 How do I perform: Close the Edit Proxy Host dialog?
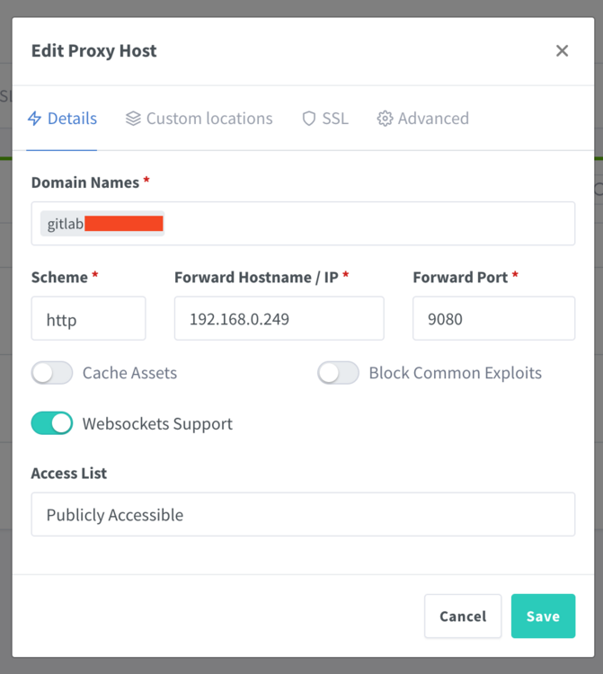click(x=563, y=50)
